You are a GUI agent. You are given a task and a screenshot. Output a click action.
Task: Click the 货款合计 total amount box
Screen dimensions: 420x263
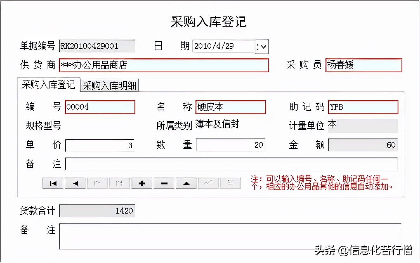[x=97, y=210]
